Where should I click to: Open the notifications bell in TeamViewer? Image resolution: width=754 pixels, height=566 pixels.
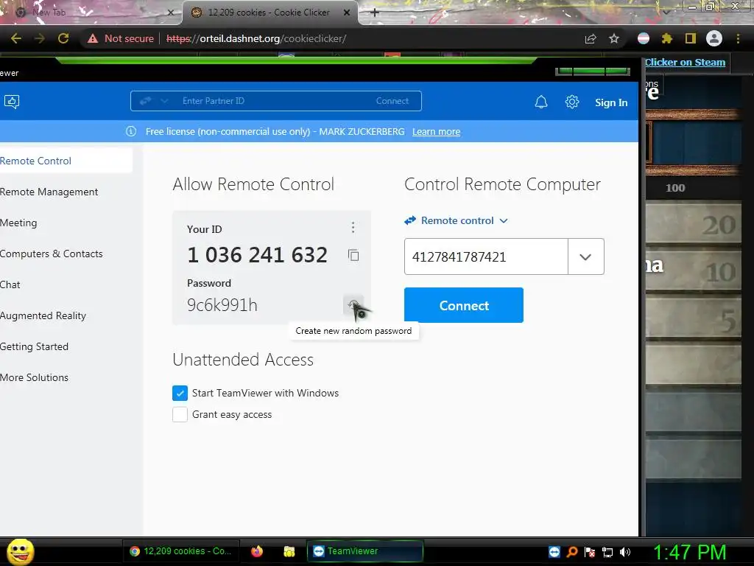click(x=541, y=102)
